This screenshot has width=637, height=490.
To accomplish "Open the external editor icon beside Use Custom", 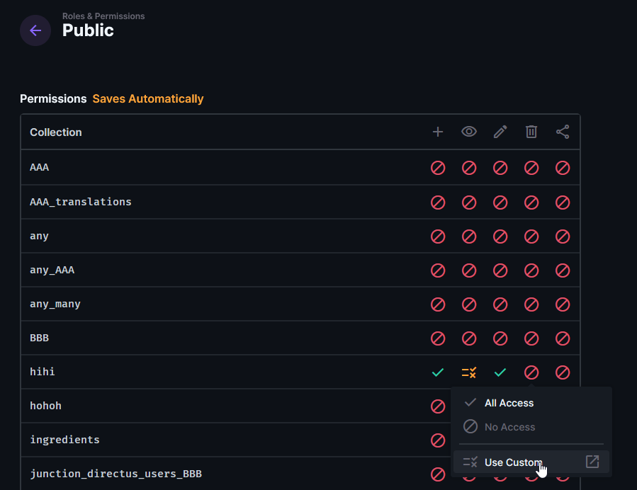I will pos(592,462).
